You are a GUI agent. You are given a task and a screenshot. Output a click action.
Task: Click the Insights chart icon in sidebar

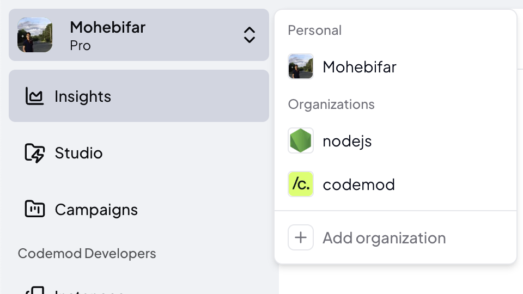tap(34, 96)
